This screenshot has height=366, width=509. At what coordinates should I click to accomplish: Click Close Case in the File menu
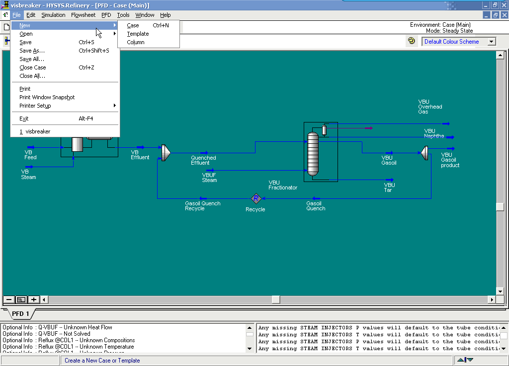click(65, 67)
